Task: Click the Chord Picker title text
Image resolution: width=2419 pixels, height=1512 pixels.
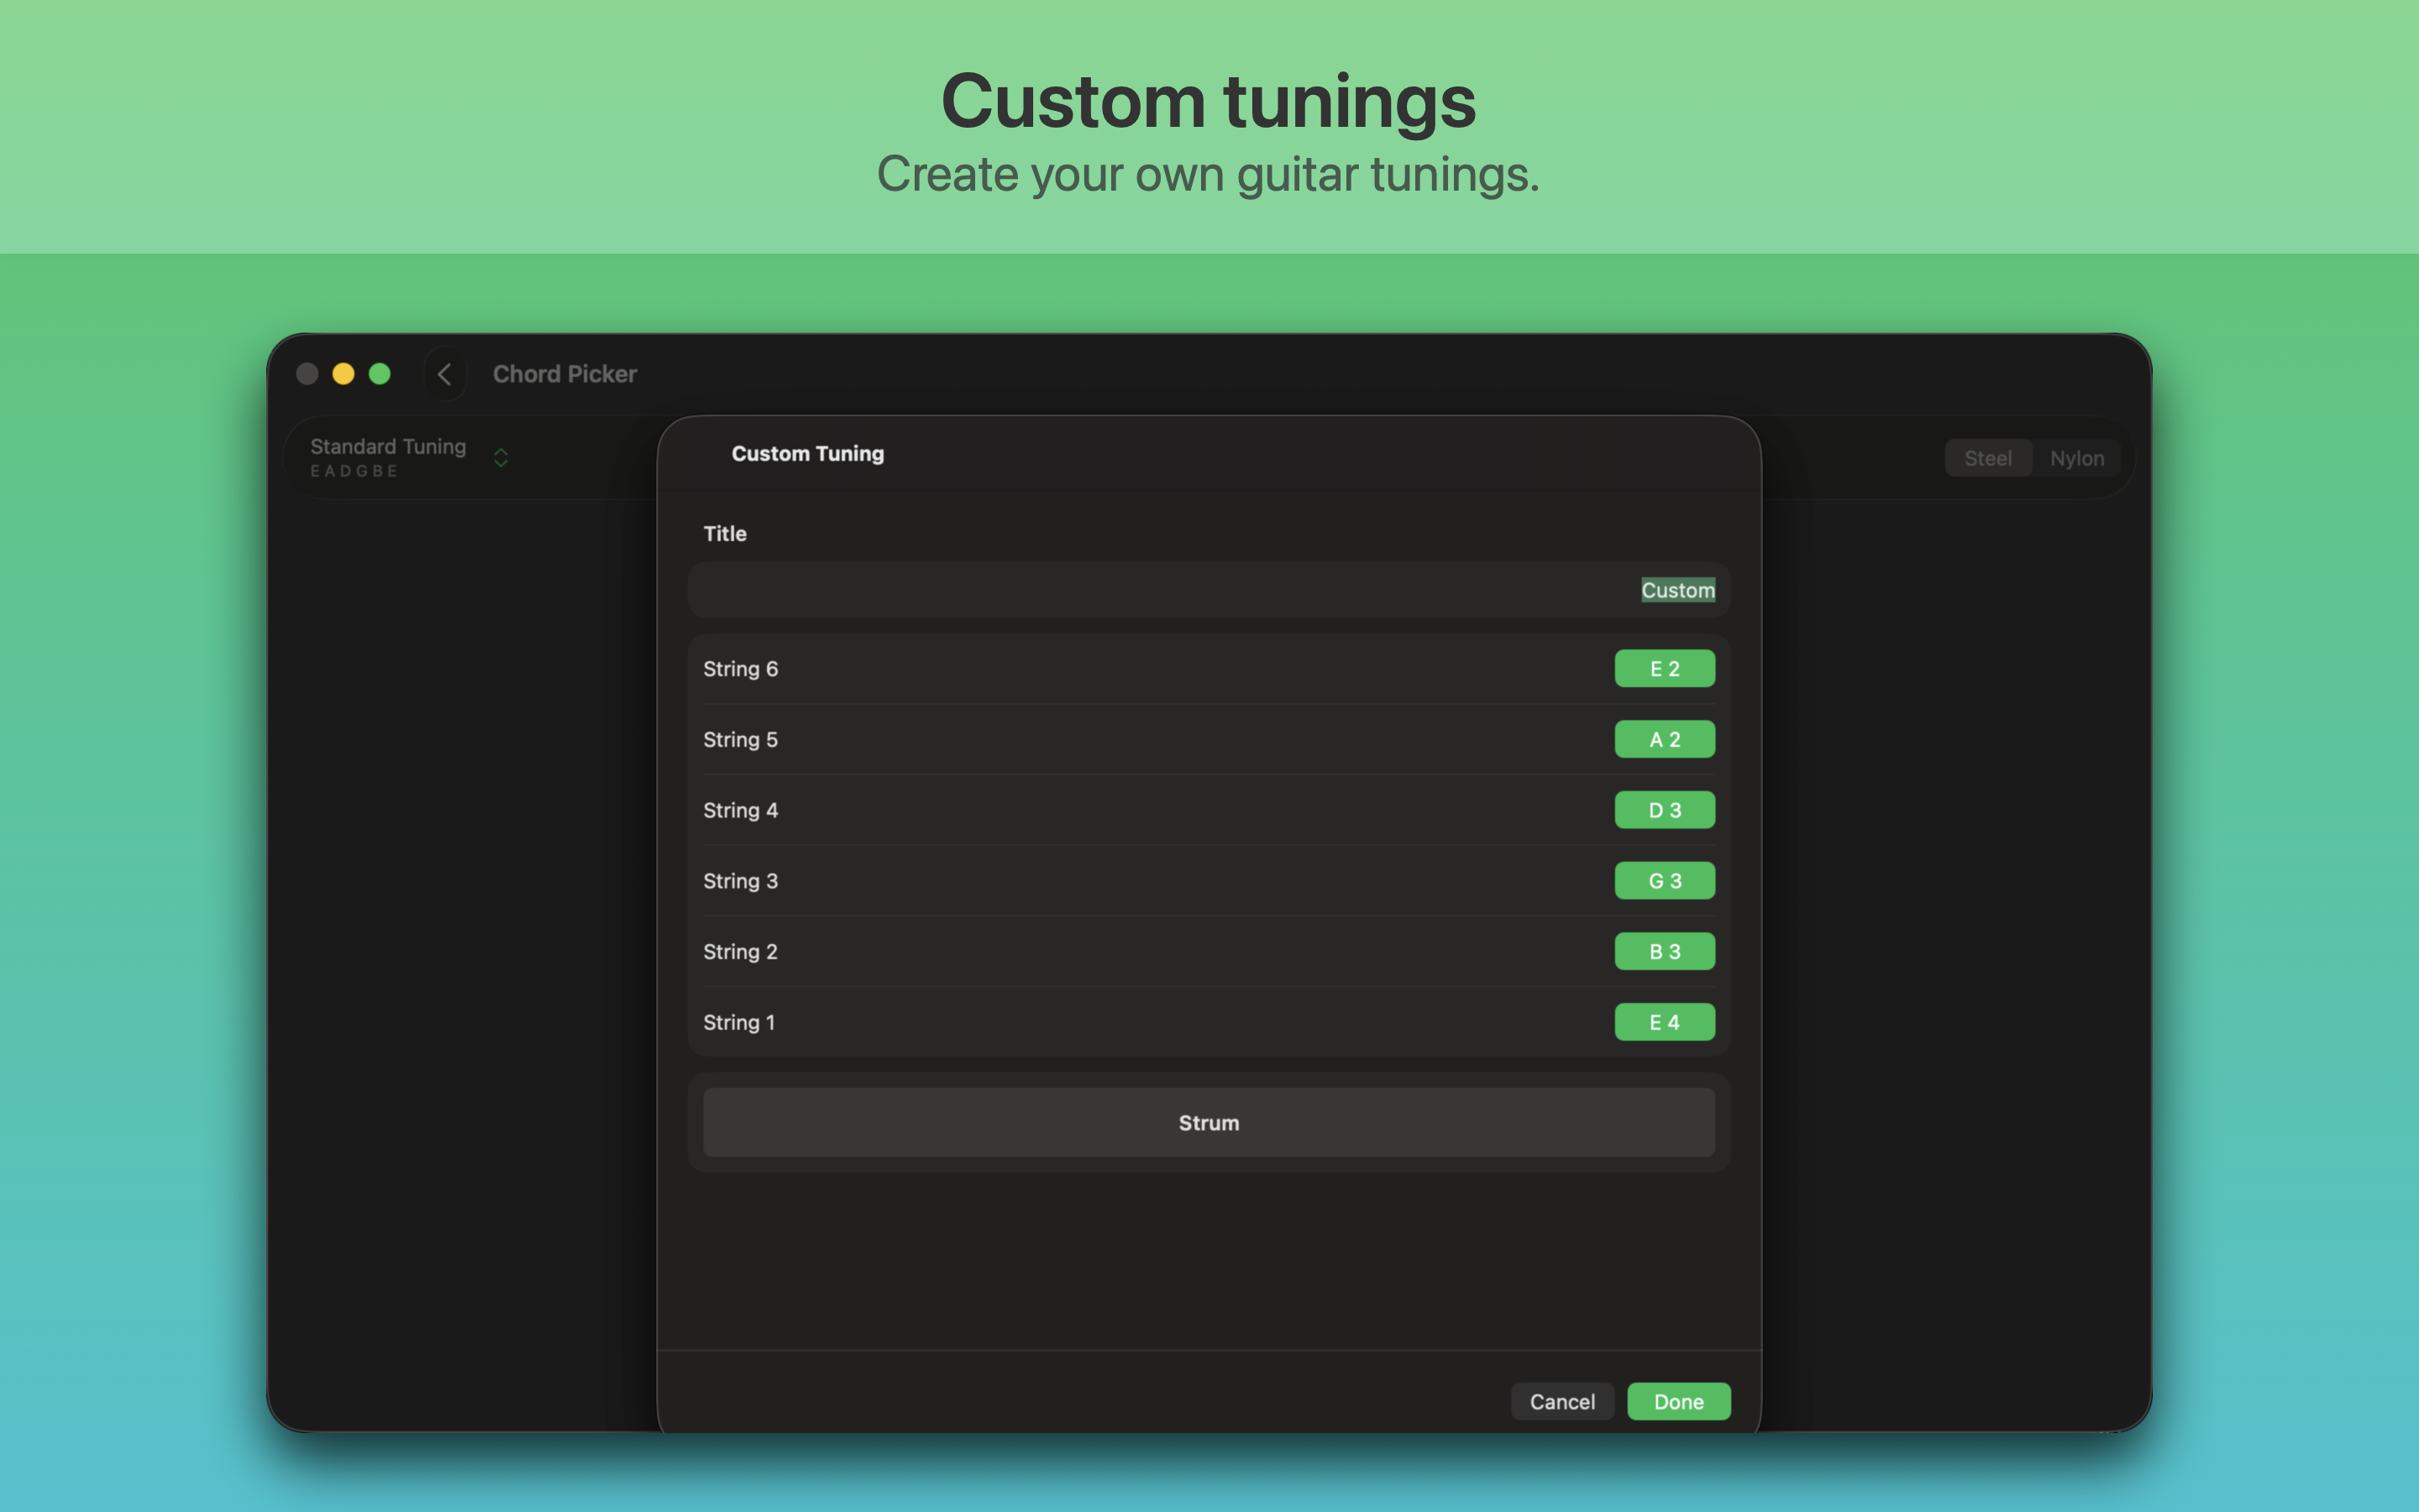Action: pos(564,374)
